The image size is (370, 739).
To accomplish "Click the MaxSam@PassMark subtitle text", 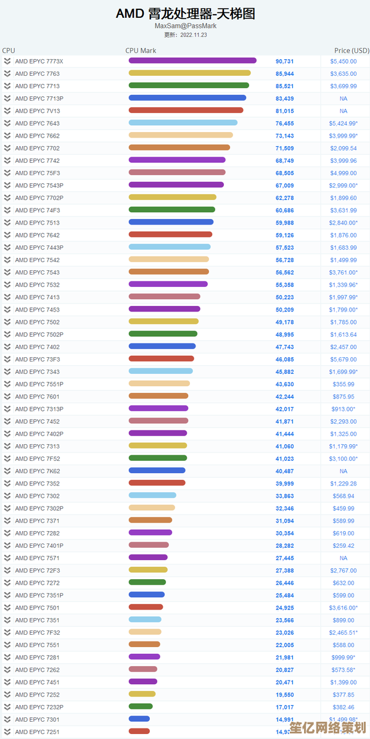I will pos(186,26).
